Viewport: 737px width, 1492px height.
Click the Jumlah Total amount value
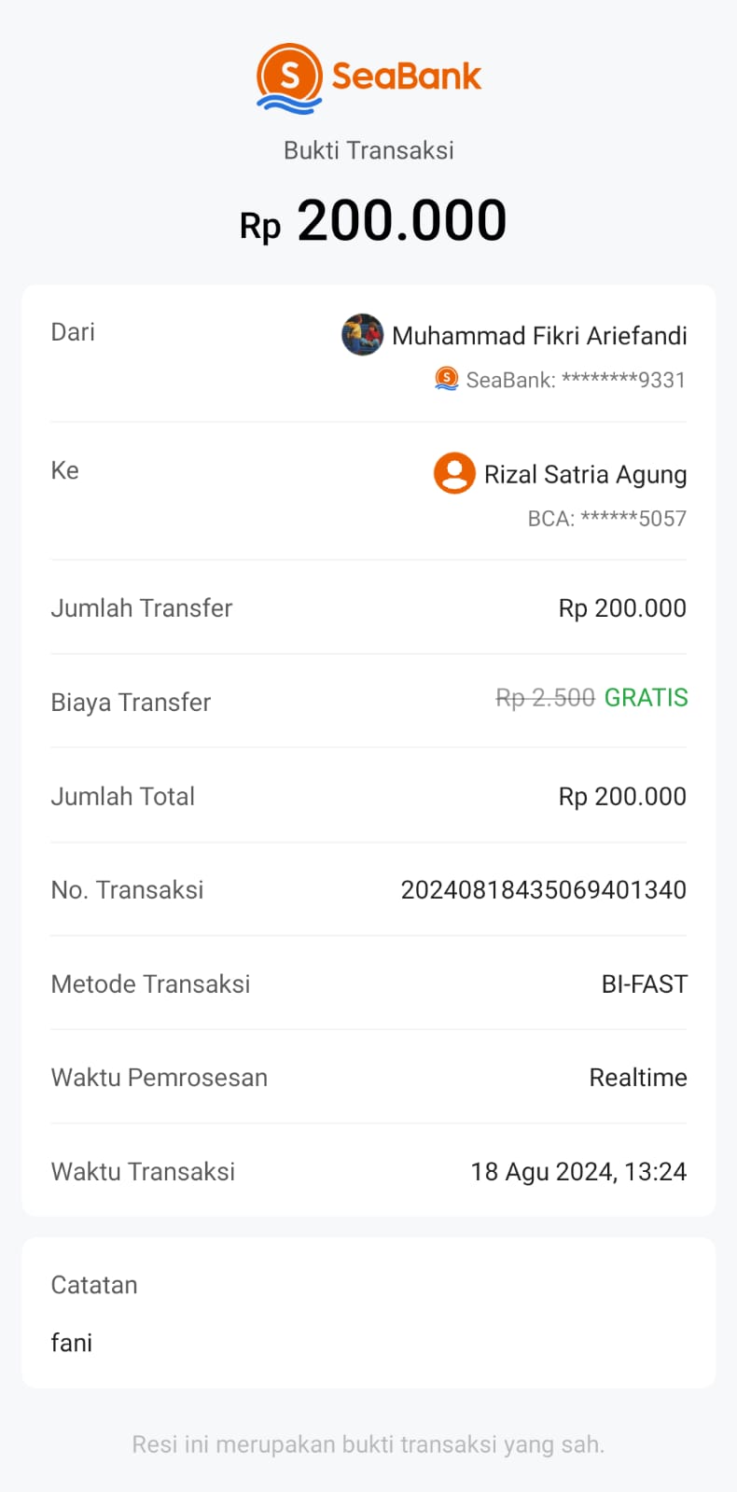click(x=622, y=797)
